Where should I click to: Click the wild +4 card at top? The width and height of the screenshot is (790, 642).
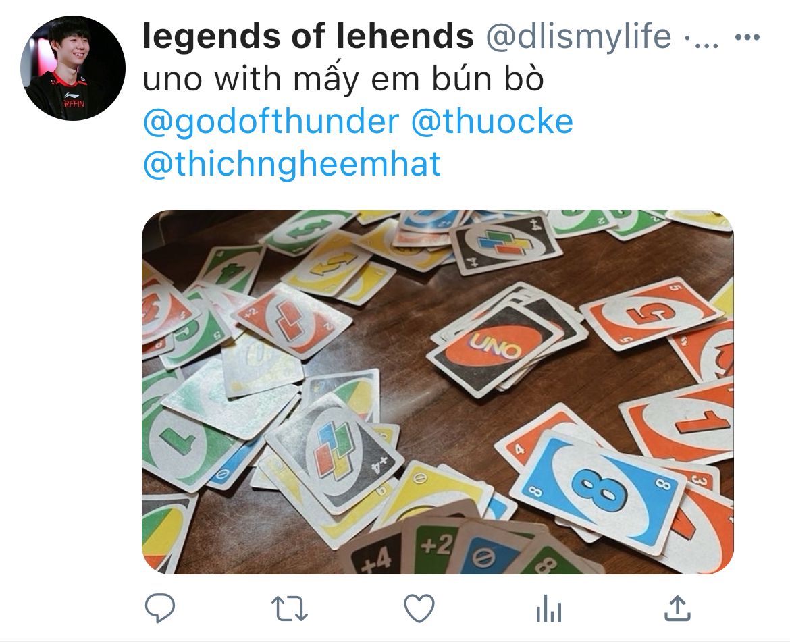pyautogui.click(x=505, y=244)
